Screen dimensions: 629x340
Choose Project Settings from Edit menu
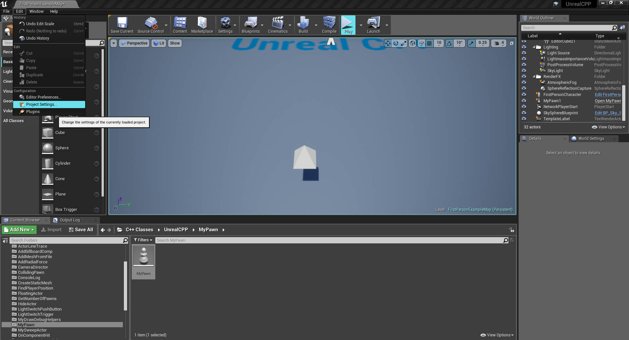pyautogui.click(x=49, y=104)
